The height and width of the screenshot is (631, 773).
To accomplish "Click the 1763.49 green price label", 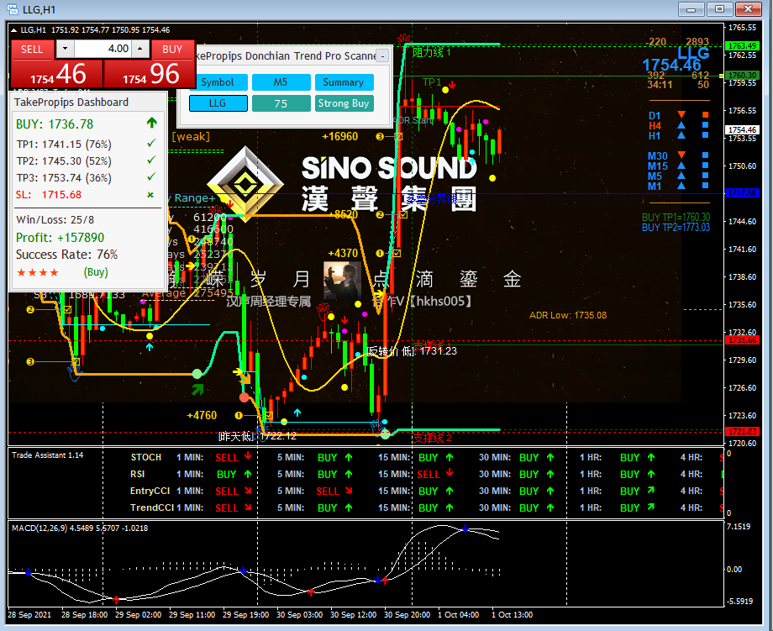I will (x=742, y=46).
